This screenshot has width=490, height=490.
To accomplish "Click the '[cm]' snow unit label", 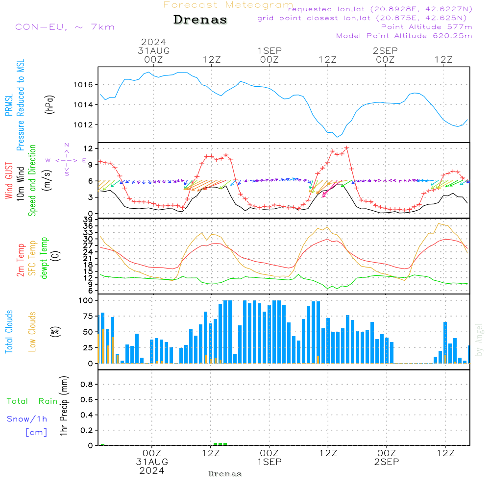I will coord(36,433).
